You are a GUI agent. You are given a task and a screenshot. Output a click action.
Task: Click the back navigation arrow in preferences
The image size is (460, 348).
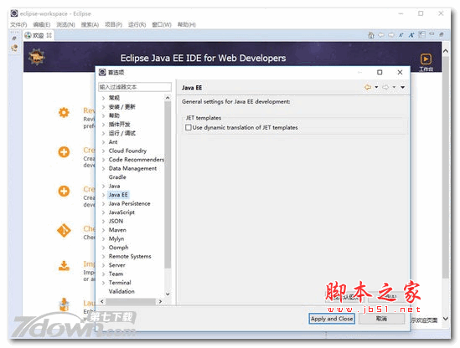(368, 87)
